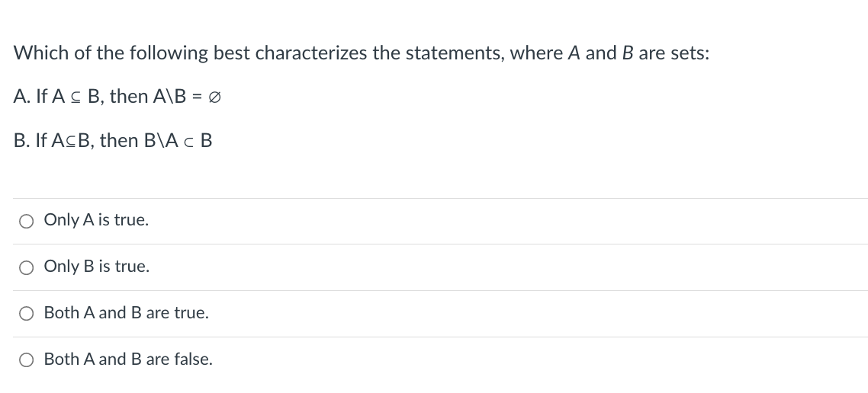Click statement A starting 'A. If A ⊆ B'
This screenshot has height=393, width=868.
[117, 97]
